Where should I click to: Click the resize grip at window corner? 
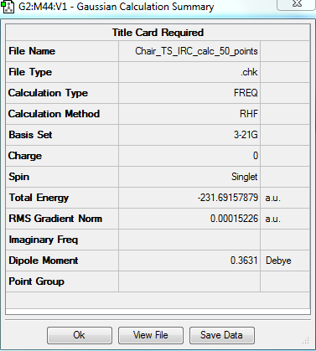click(x=306, y=340)
